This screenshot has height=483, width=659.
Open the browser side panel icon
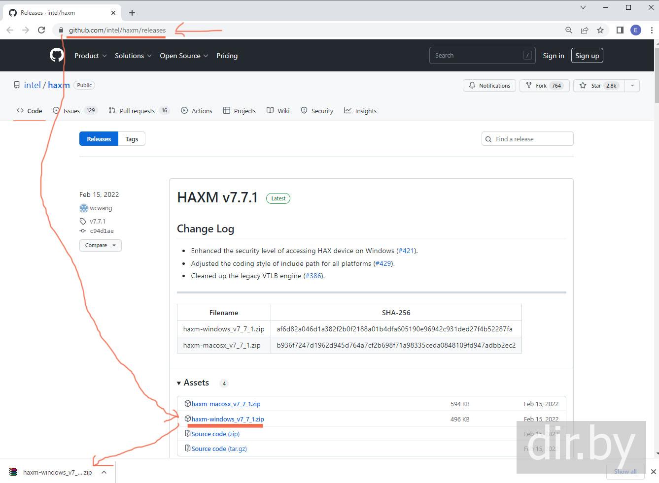620,30
